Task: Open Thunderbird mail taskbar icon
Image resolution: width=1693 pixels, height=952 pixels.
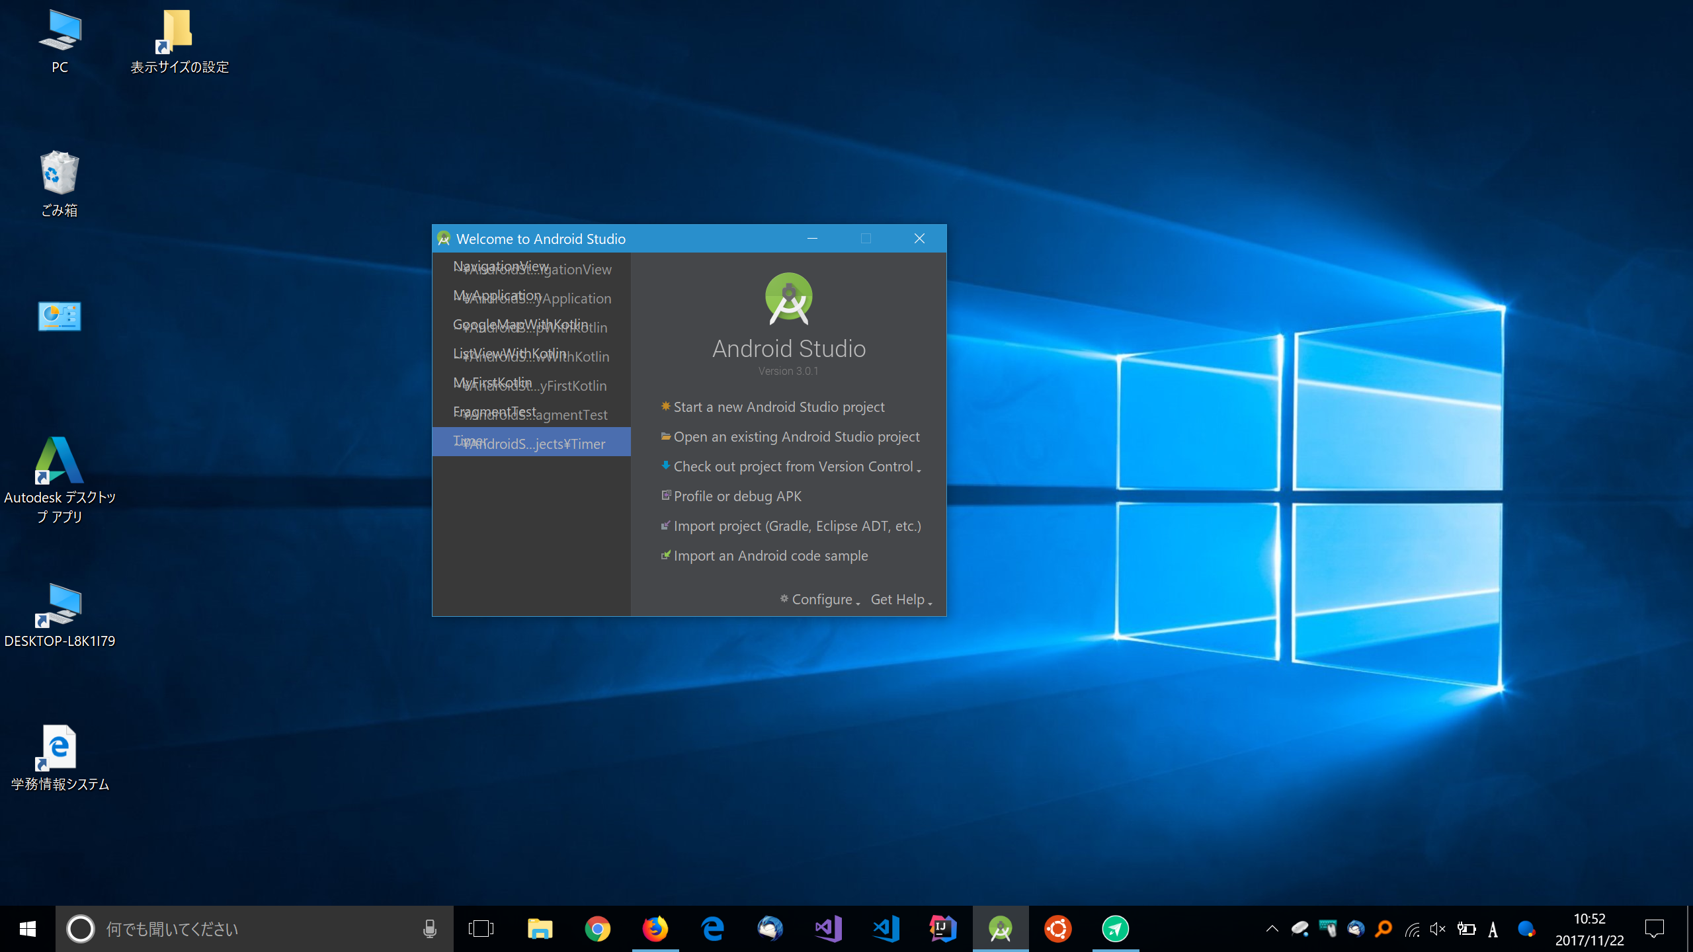Action: [770, 929]
